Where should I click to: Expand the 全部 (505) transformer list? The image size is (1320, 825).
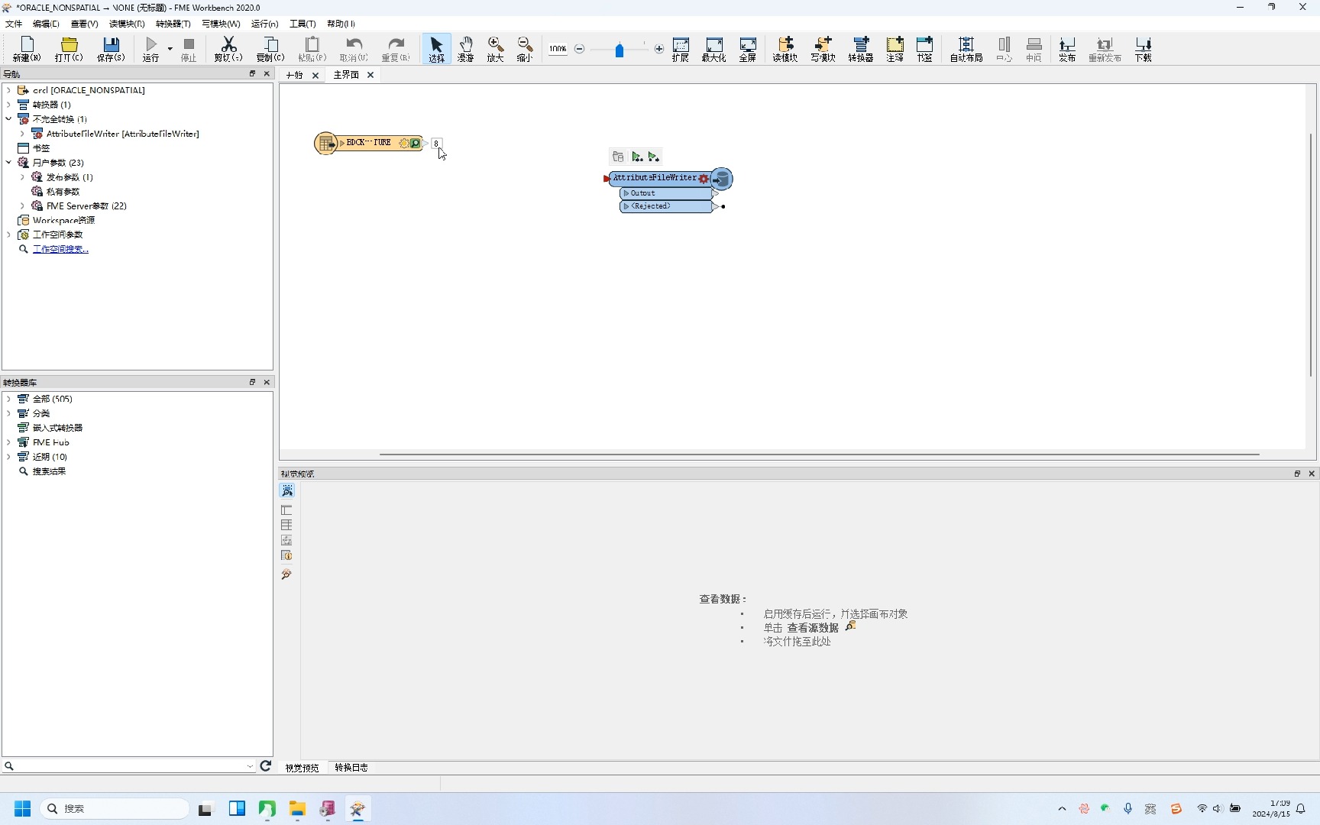tap(8, 399)
